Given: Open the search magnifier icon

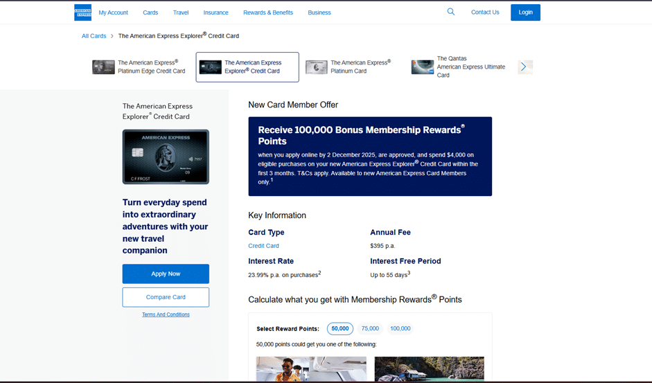Looking at the screenshot, I should (x=450, y=12).
